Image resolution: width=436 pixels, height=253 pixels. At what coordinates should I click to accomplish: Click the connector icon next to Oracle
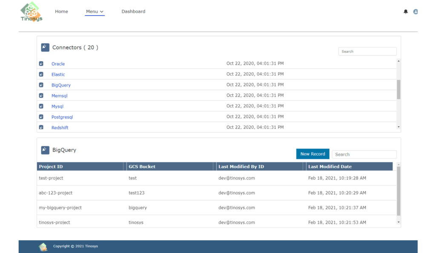(x=41, y=64)
